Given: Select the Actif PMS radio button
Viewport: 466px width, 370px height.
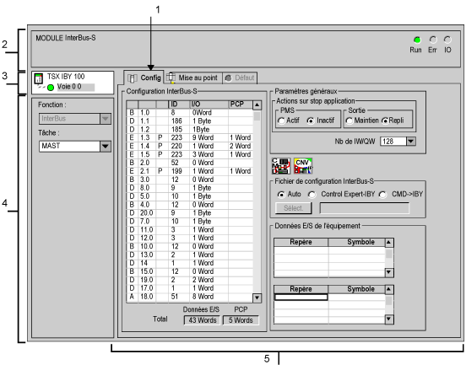Looking at the screenshot, I should (281, 121).
